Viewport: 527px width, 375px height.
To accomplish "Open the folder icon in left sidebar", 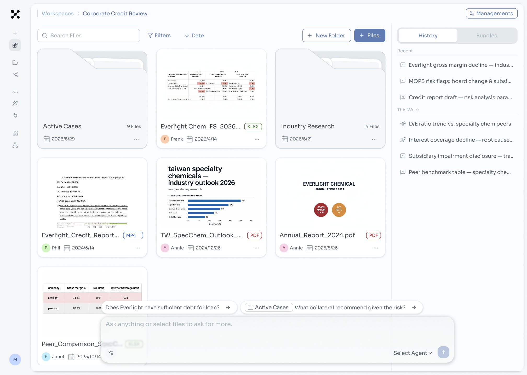I will pos(15,62).
